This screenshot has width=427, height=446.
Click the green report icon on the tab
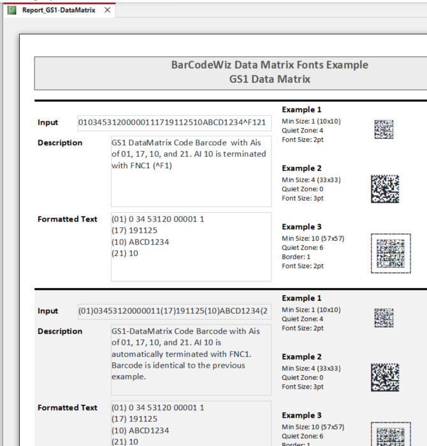[12, 10]
